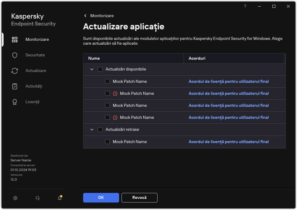Click the warning icon beside a patch
Image resolution: width=297 pixels, height=210 pixels.
pos(116,93)
